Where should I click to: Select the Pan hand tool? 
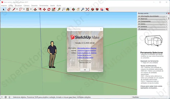click(78, 9)
